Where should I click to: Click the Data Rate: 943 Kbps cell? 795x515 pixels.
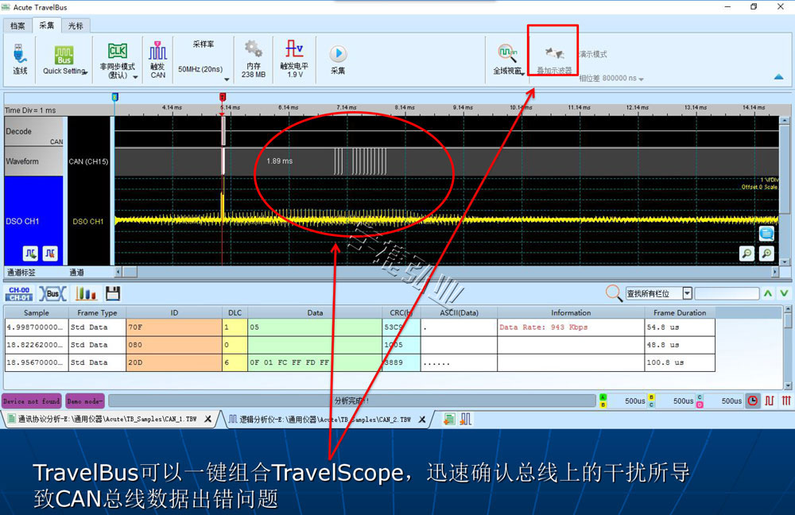coord(570,327)
